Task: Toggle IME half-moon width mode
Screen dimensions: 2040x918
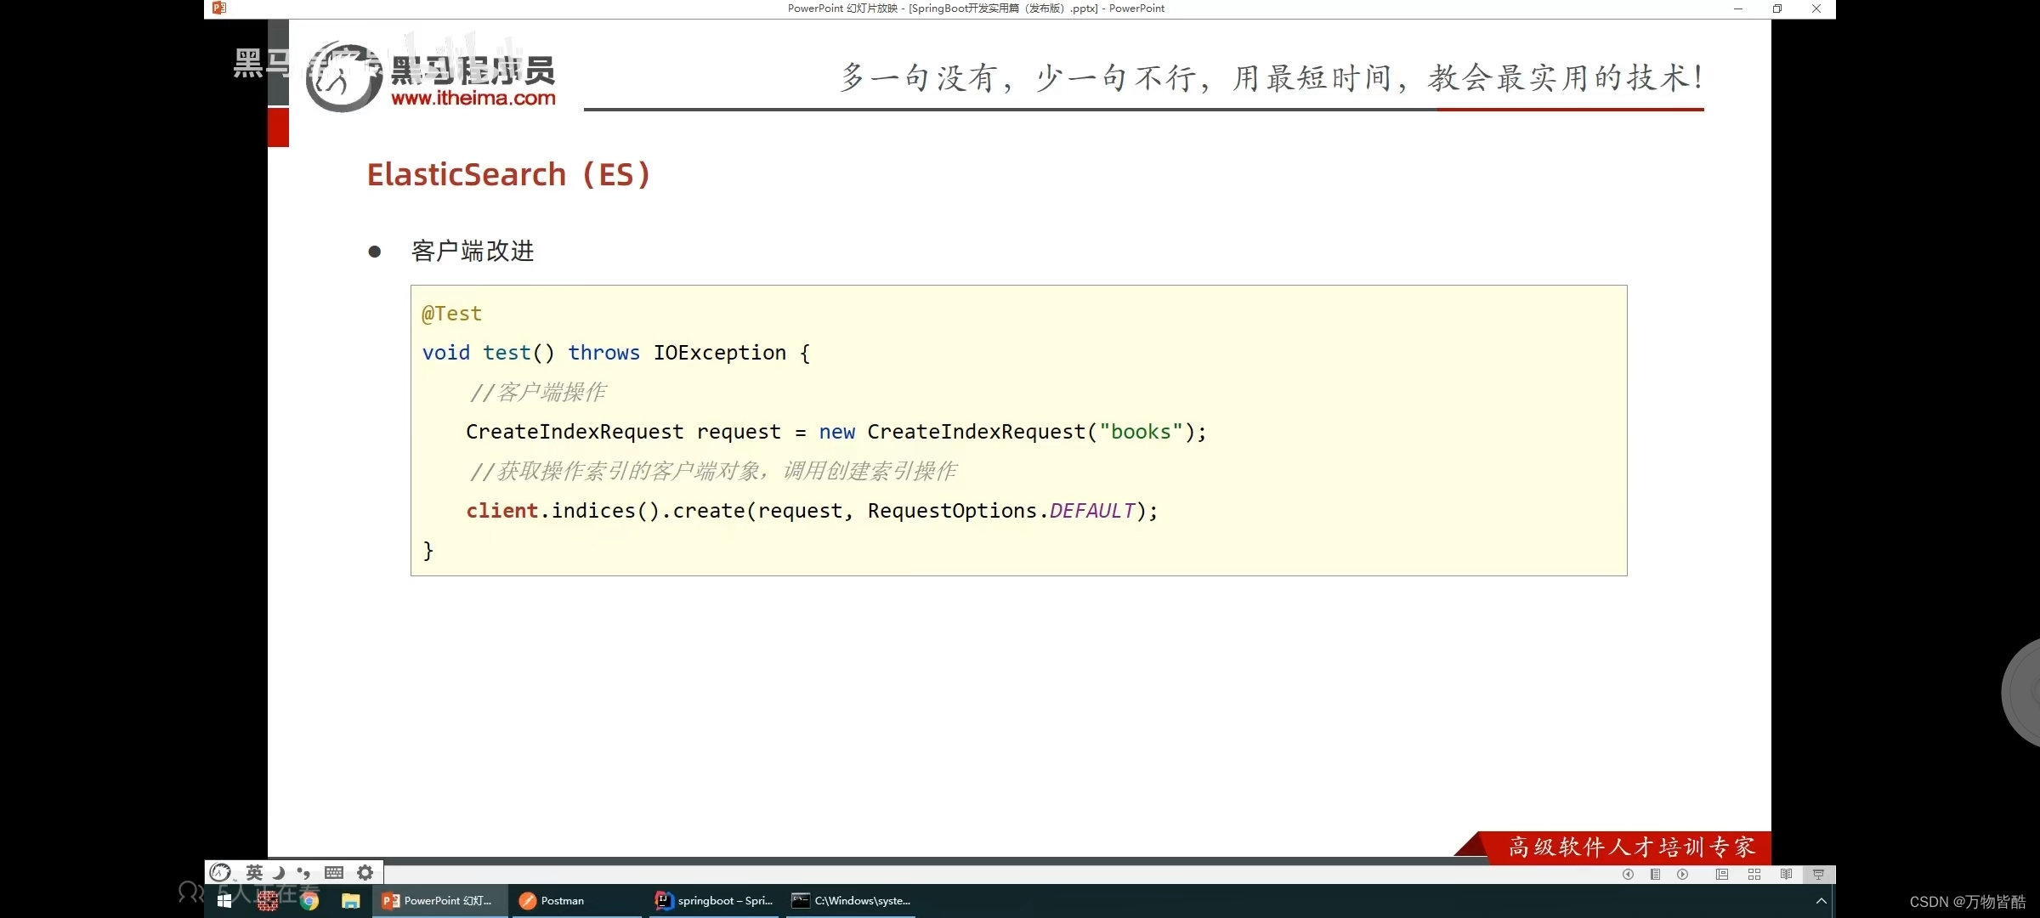Action: 278,872
